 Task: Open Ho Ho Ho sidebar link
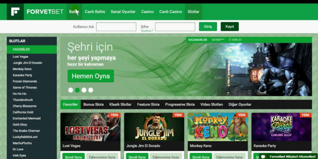(19, 94)
